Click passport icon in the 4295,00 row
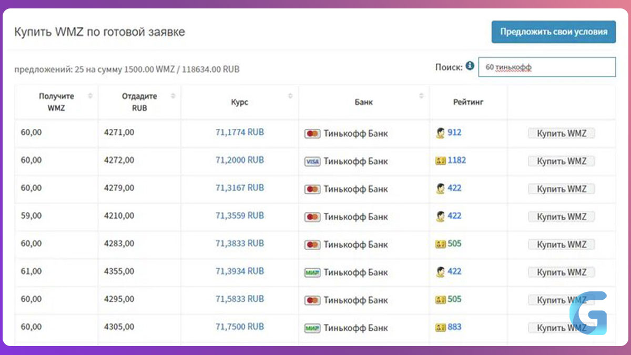The height and width of the screenshot is (355, 631). (440, 300)
